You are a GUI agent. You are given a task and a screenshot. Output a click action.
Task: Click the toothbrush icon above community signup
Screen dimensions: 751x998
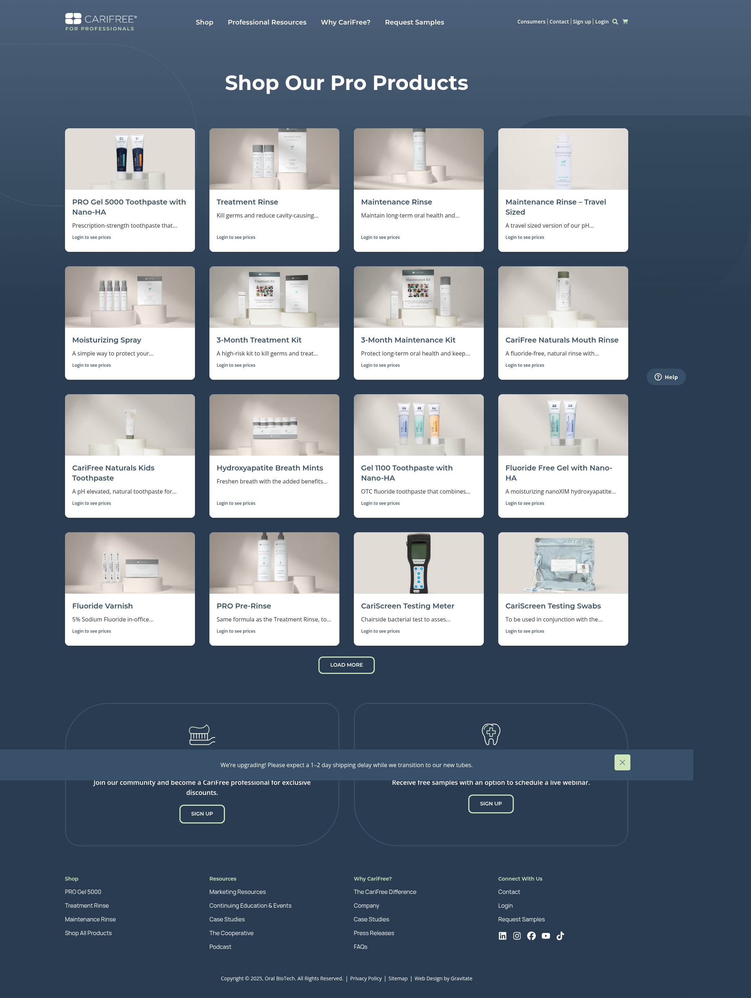[x=202, y=735]
